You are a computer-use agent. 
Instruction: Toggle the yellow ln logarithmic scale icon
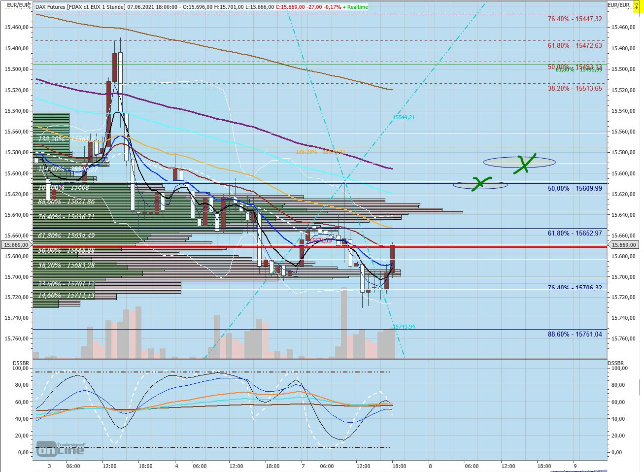coord(636,4)
